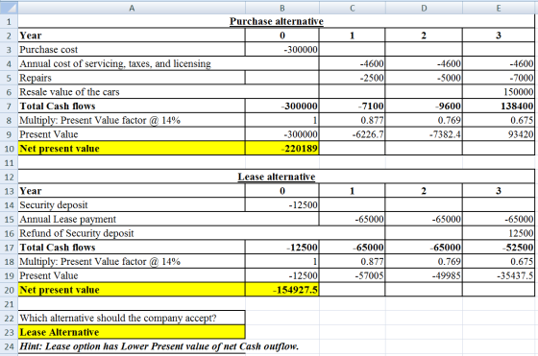Select lease total cash flow -52500

[x=499, y=248]
